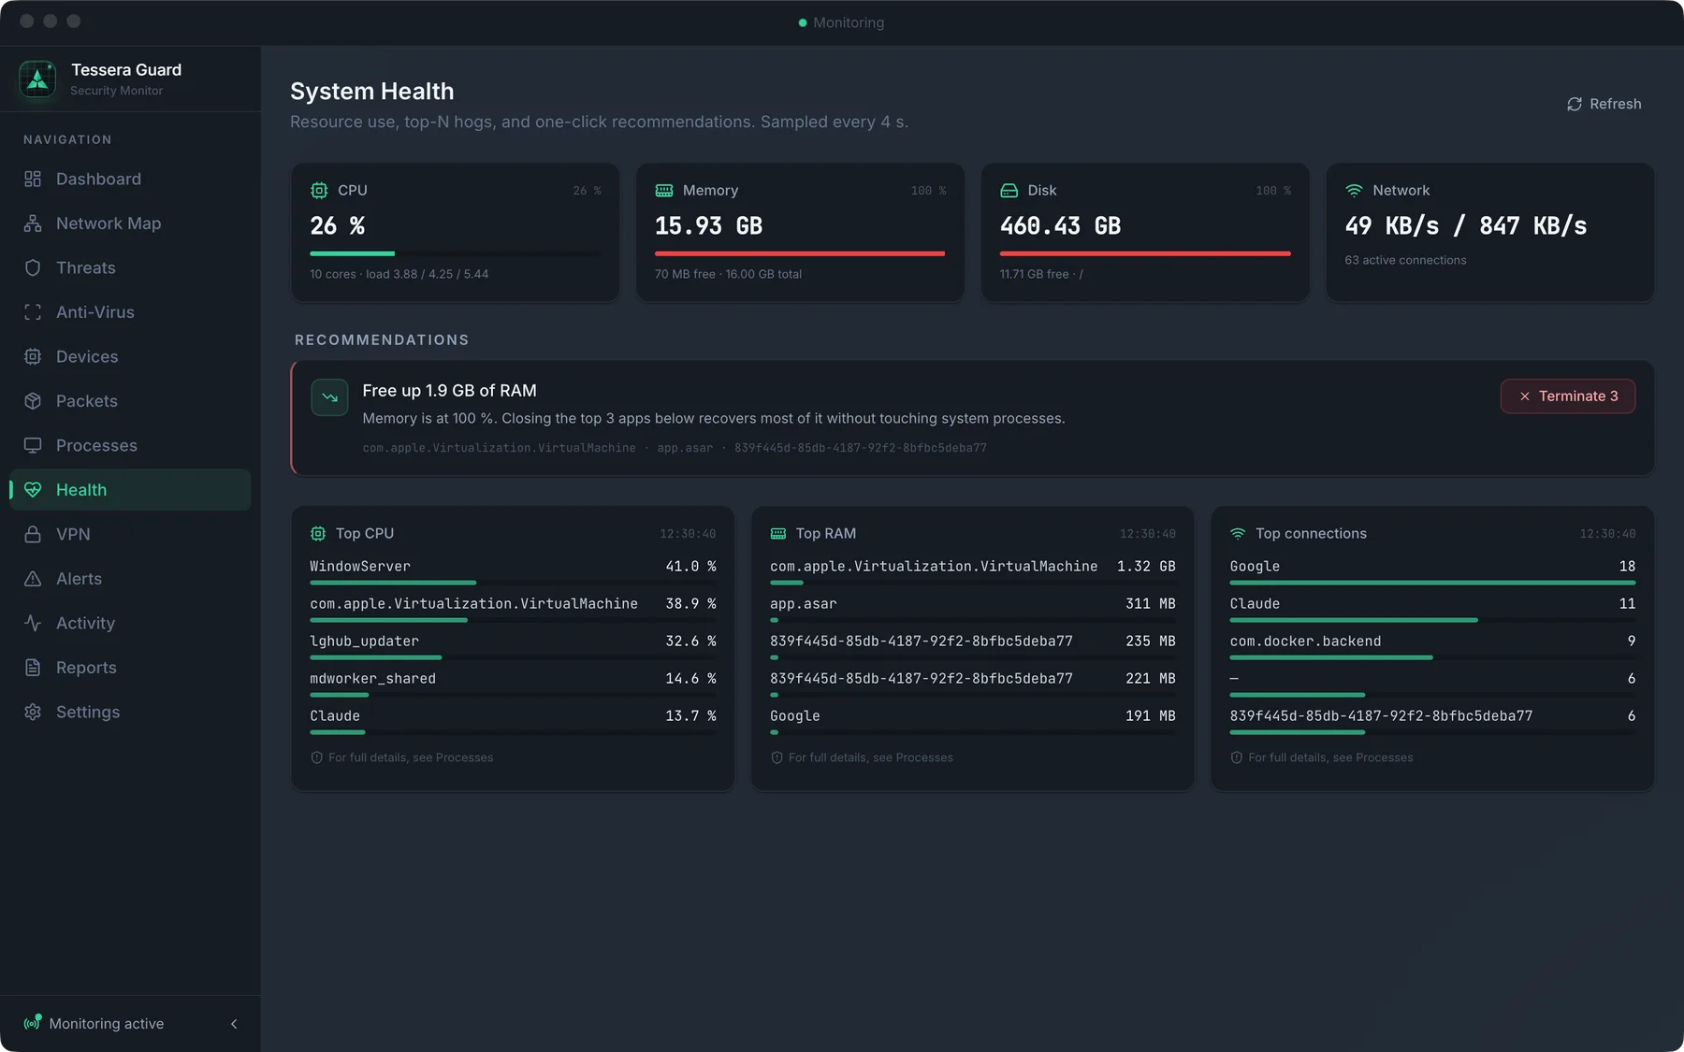Click the Google 191 MB row in Top RAM
The image size is (1684, 1052).
point(973,720)
